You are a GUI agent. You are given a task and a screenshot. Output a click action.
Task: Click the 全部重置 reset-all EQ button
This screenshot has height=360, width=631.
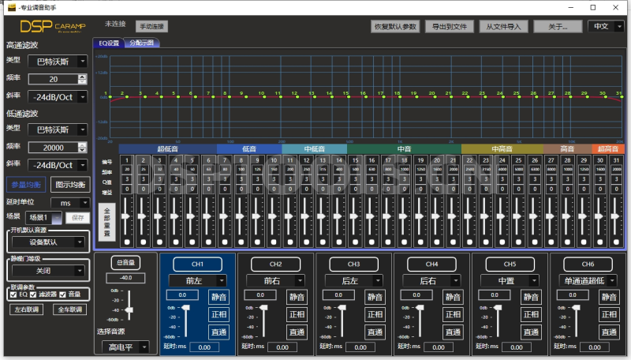tap(107, 223)
